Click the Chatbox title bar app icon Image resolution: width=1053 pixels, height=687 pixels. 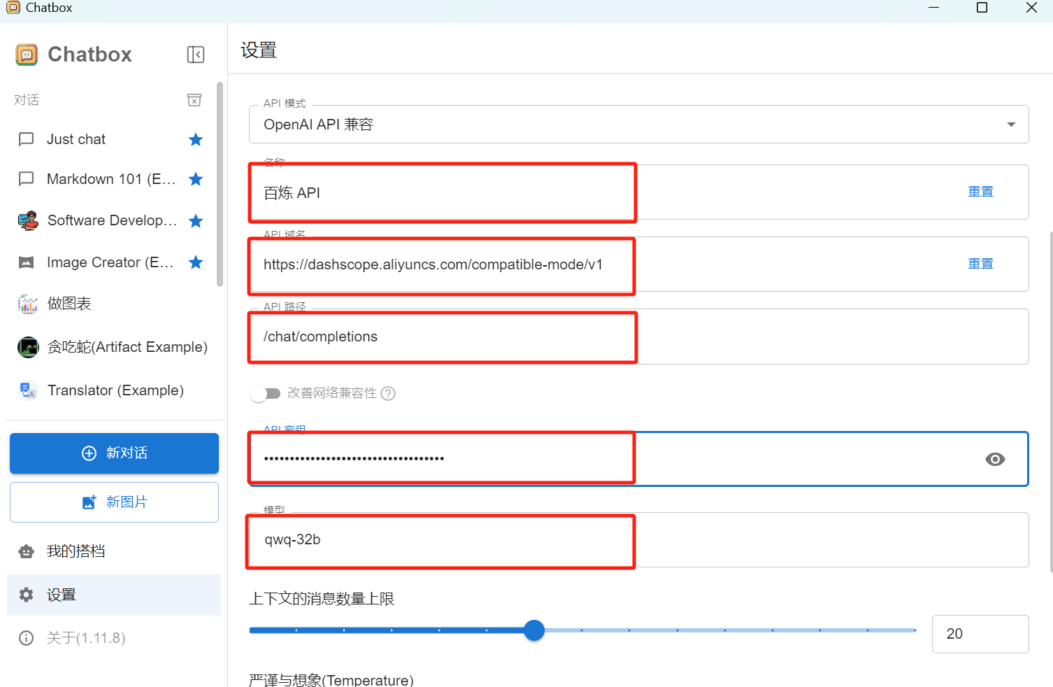click(x=13, y=8)
